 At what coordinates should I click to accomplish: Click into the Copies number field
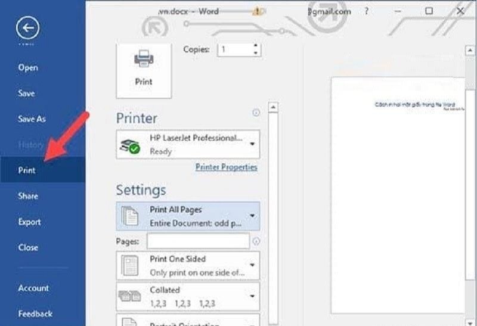(x=235, y=49)
